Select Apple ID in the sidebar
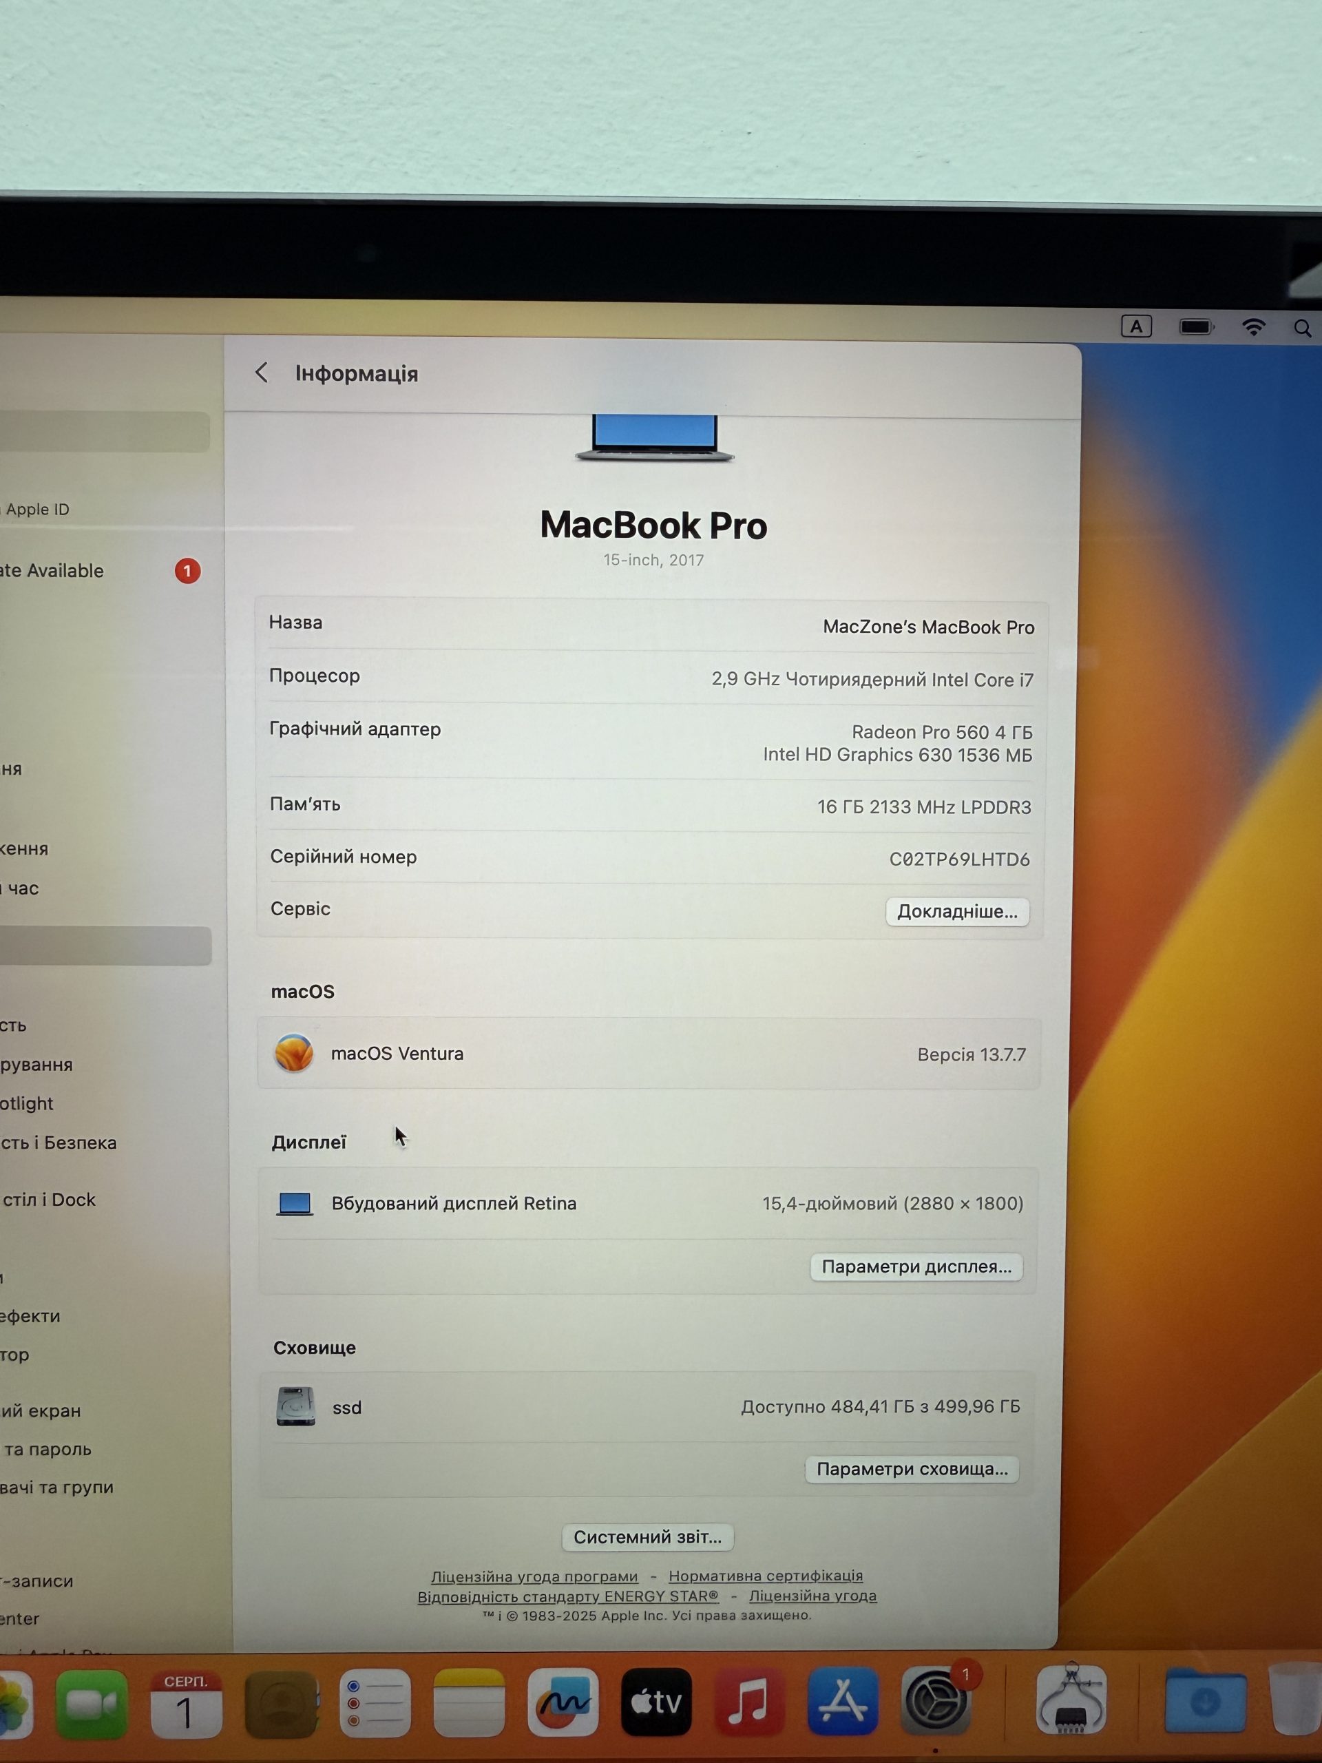1322x1763 pixels. pos(36,510)
